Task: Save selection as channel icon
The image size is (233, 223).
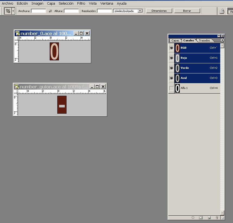Action: click(201, 218)
